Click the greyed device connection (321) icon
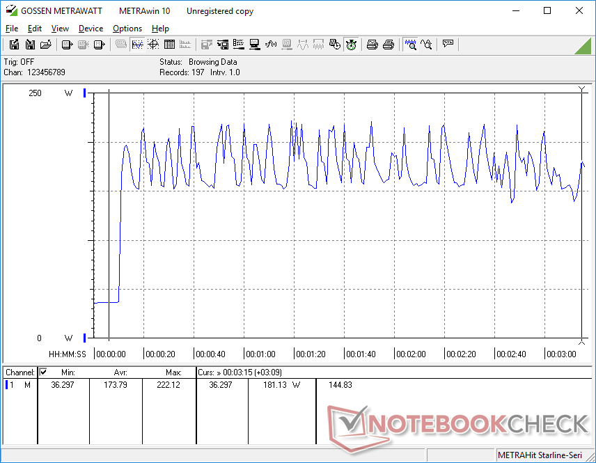Viewport: 596px width, 463px height. [287, 45]
